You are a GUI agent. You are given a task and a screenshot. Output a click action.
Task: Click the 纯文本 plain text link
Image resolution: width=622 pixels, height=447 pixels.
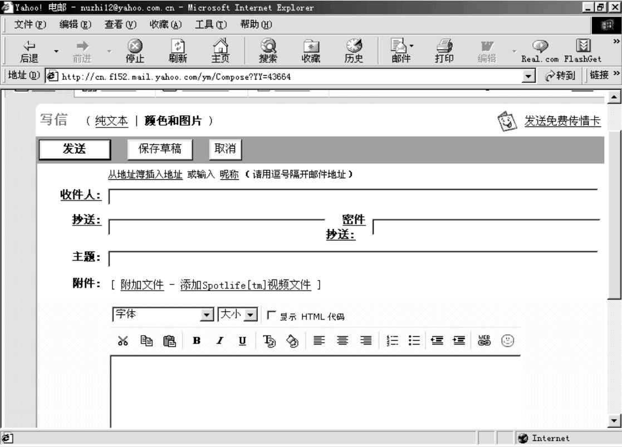point(111,121)
